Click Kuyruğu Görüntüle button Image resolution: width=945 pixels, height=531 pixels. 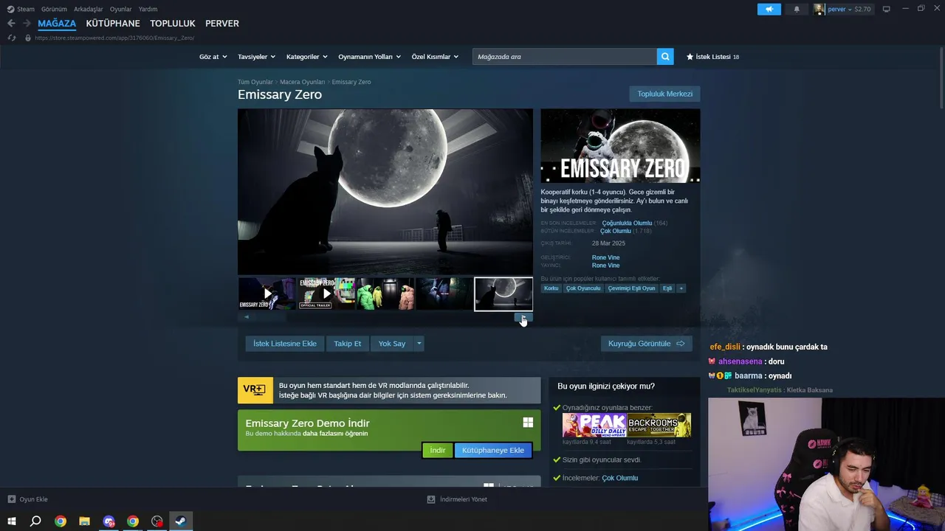pyautogui.click(x=646, y=344)
